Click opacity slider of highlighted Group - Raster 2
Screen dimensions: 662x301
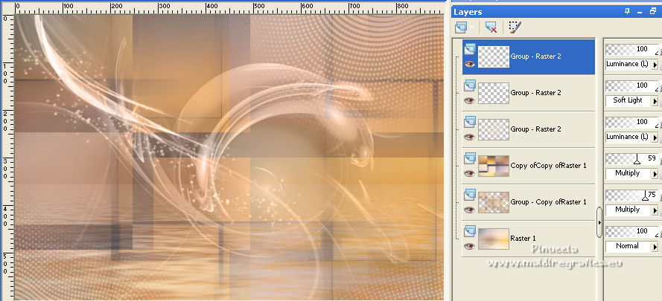click(x=632, y=50)
